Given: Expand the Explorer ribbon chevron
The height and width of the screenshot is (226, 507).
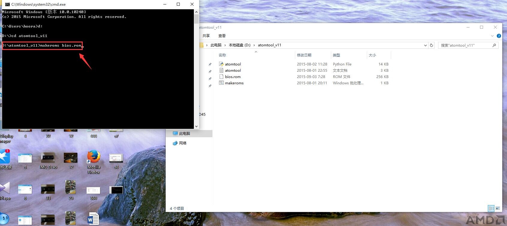Looking at the screenshot, I should tap(492, 36).
